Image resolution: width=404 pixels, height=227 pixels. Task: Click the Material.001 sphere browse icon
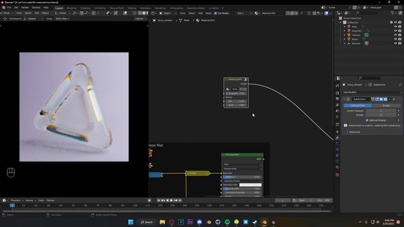pyautogui.click(x=257, y=13)
